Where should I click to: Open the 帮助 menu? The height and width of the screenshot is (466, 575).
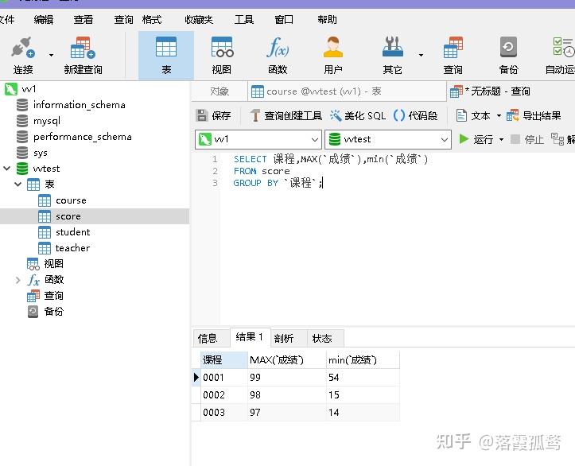327,19
